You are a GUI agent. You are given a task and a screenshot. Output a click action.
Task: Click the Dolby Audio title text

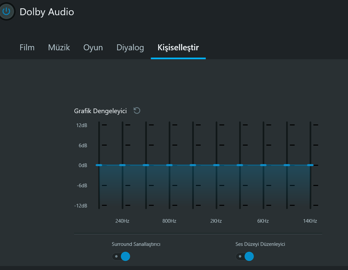(47, 12)
